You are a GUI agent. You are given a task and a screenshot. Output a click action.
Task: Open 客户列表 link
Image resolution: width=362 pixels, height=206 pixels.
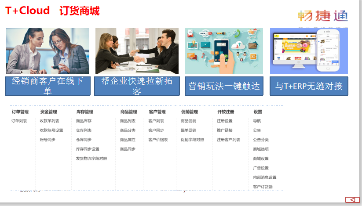coord(156,121)
